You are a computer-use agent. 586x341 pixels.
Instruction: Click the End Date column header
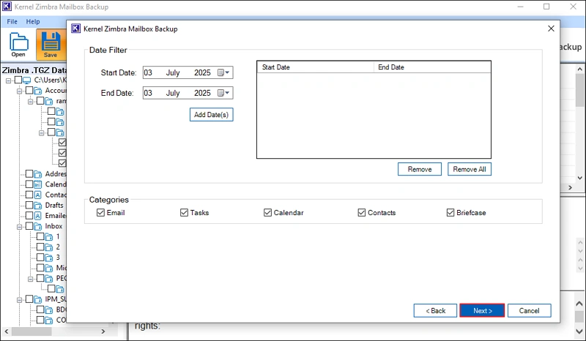(x=432, y=67)
